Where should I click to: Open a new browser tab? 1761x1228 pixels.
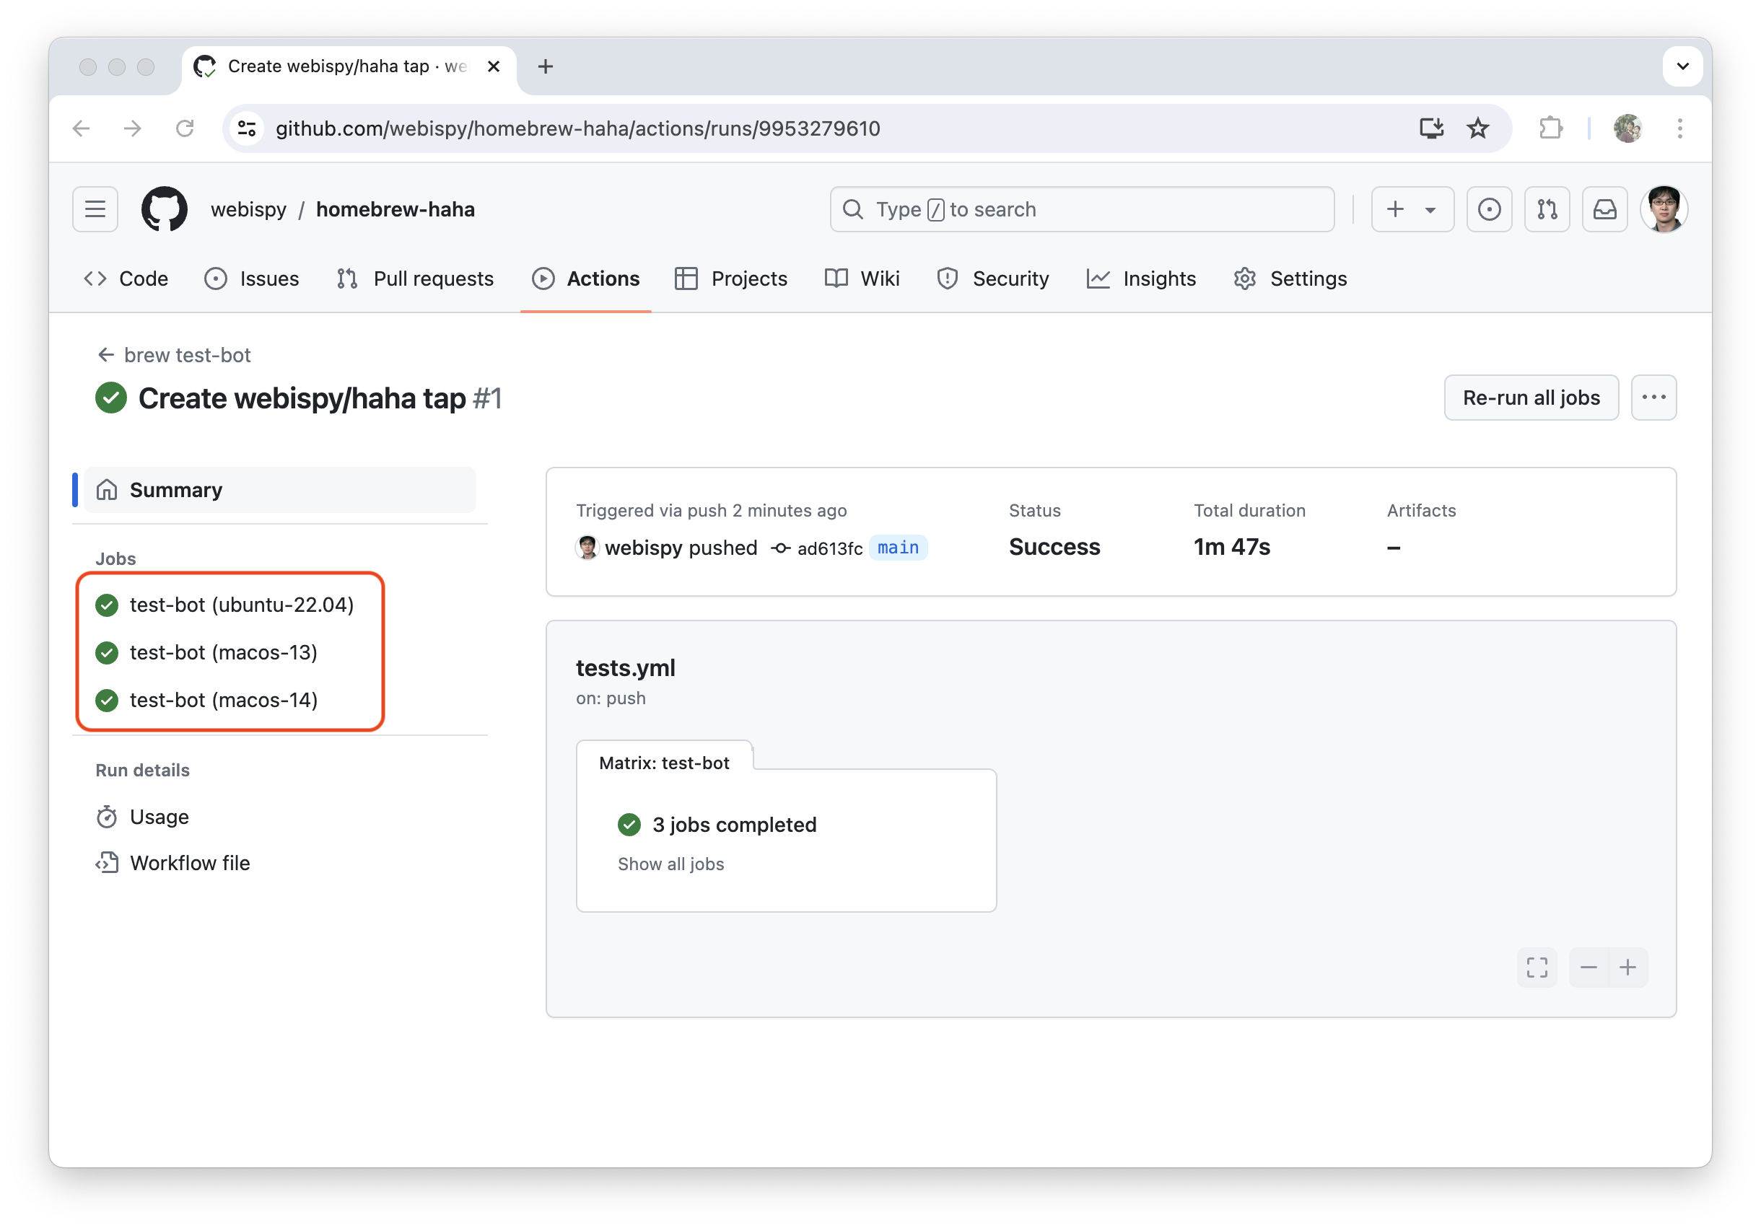(546, 66)
